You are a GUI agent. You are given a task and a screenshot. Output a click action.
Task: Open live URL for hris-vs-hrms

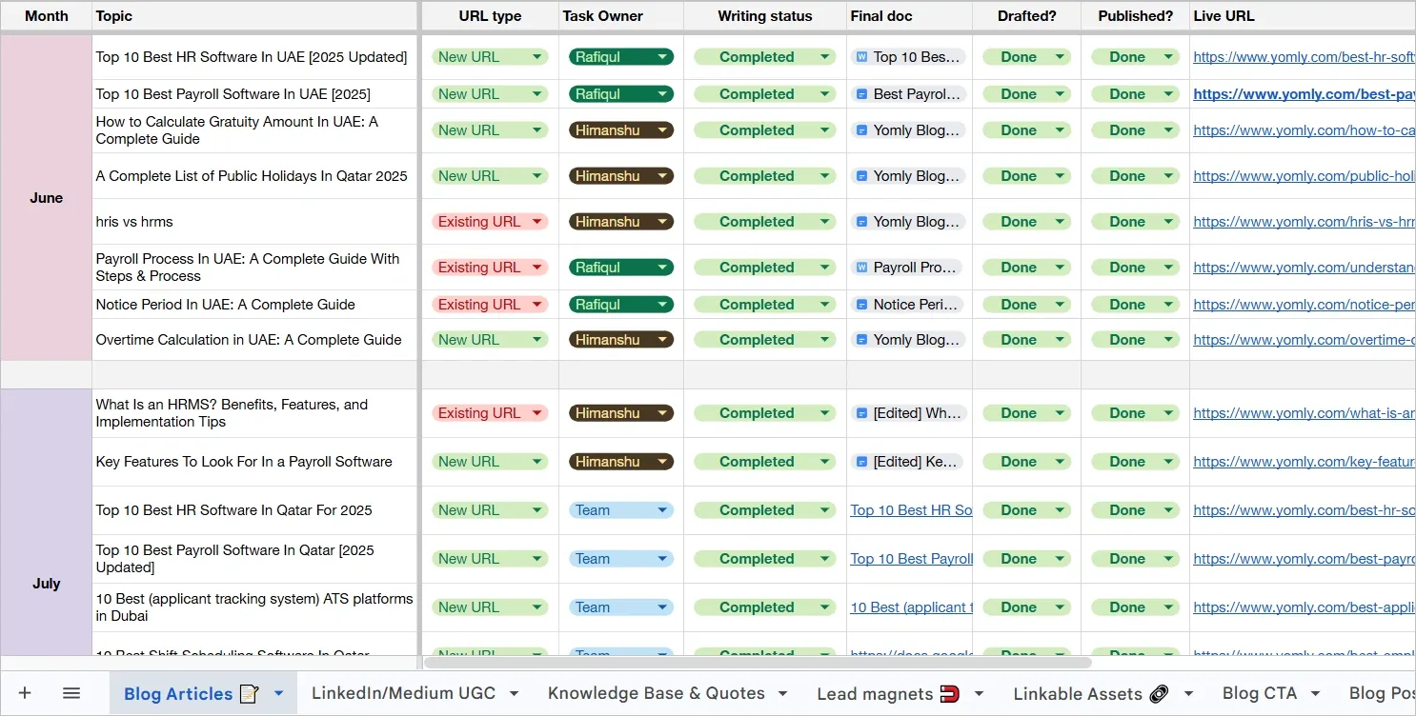[1304, 222]
